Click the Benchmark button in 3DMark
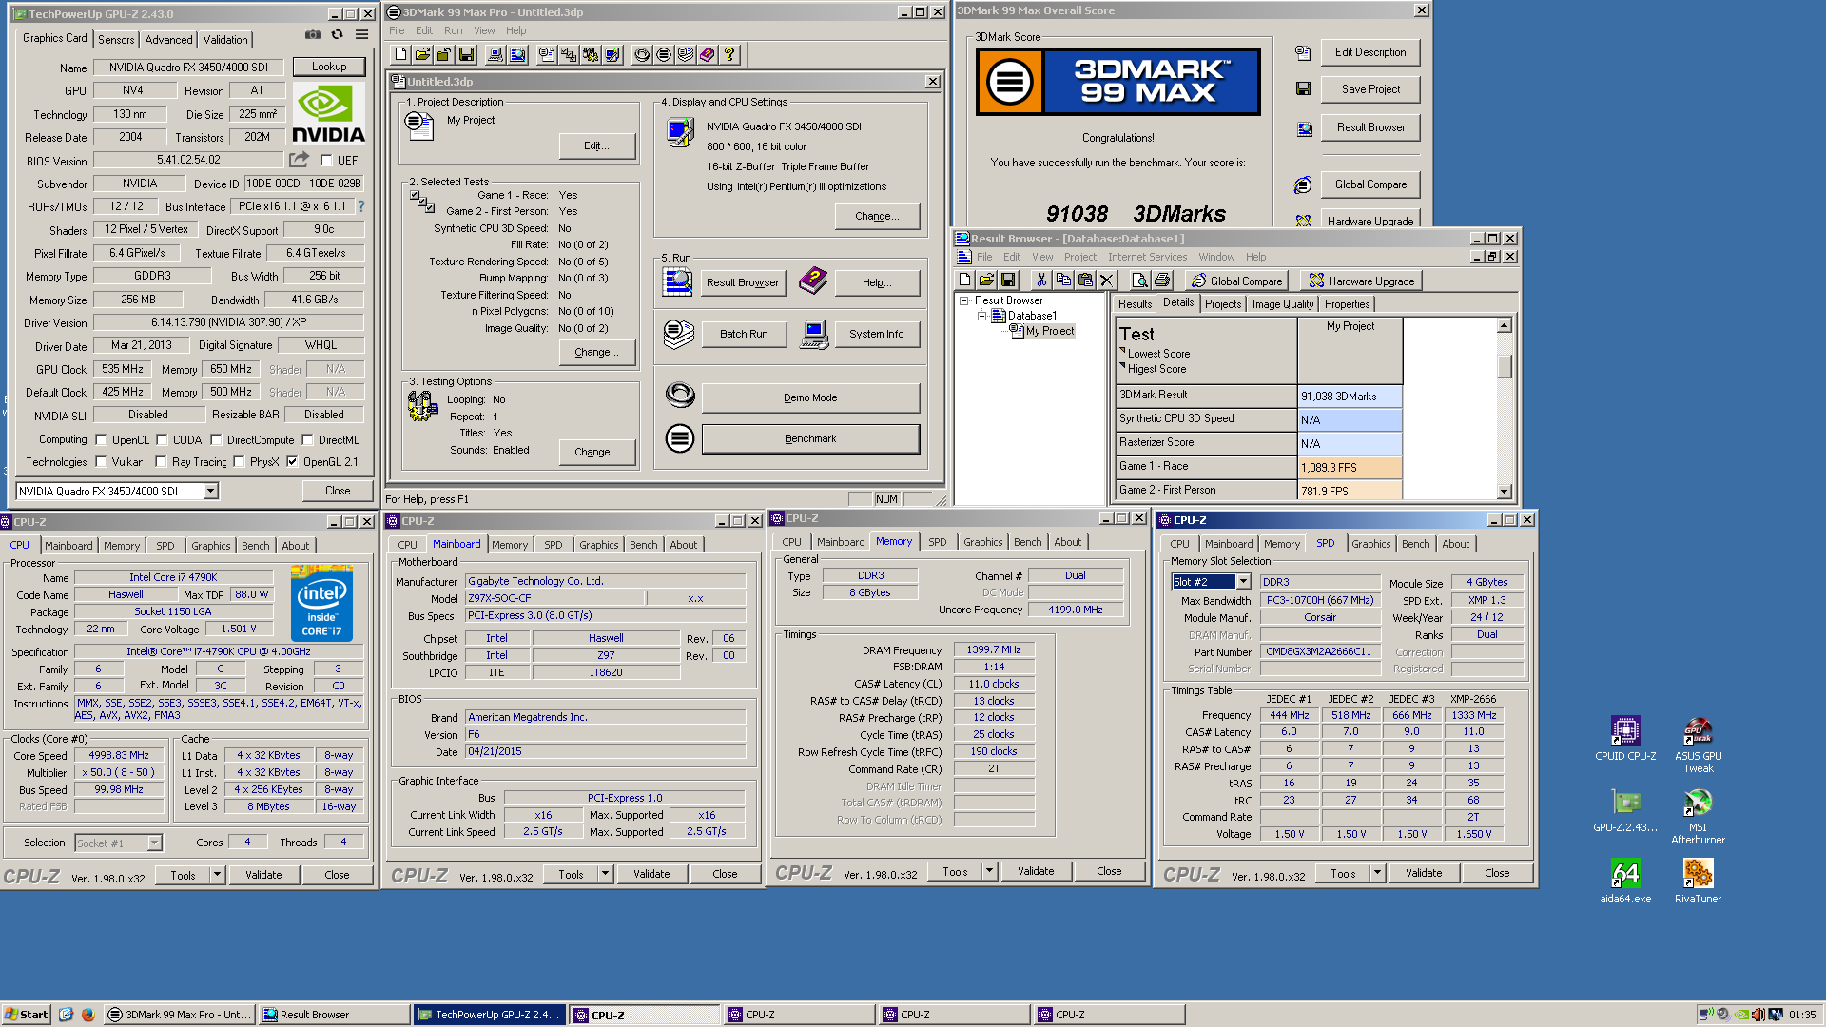The image size is (1826, 1027). [x=810, y=438]
